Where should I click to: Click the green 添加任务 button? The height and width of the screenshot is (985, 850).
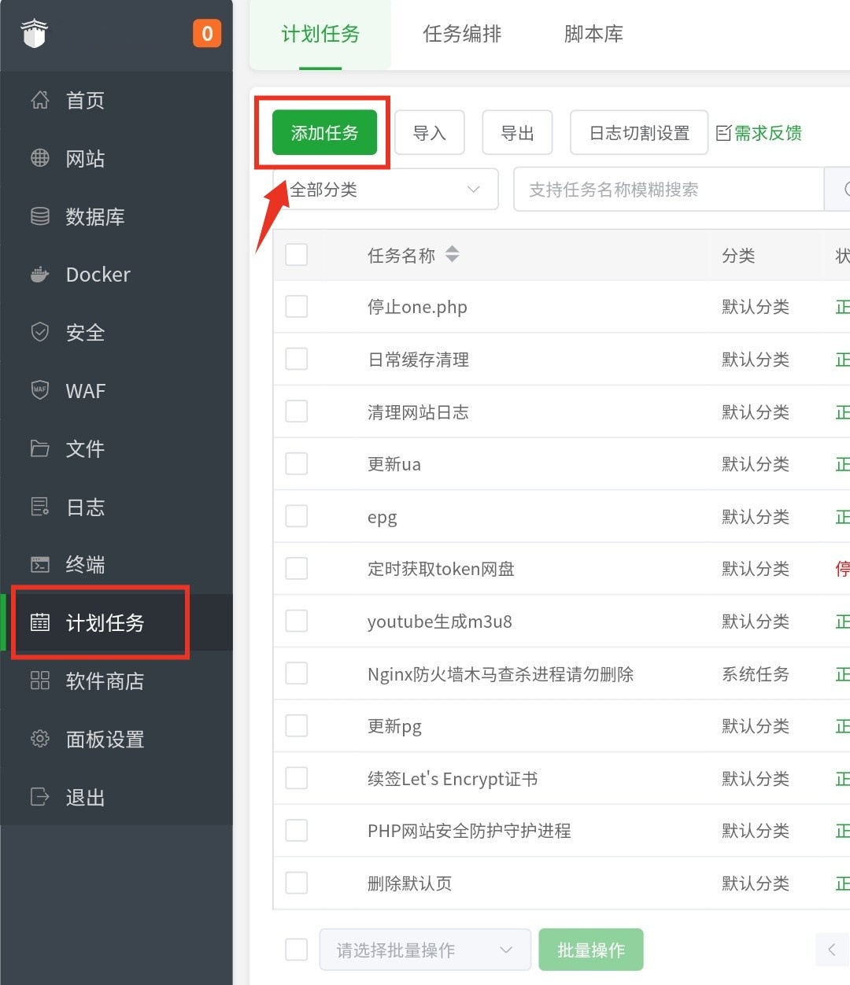pos(324,132)
